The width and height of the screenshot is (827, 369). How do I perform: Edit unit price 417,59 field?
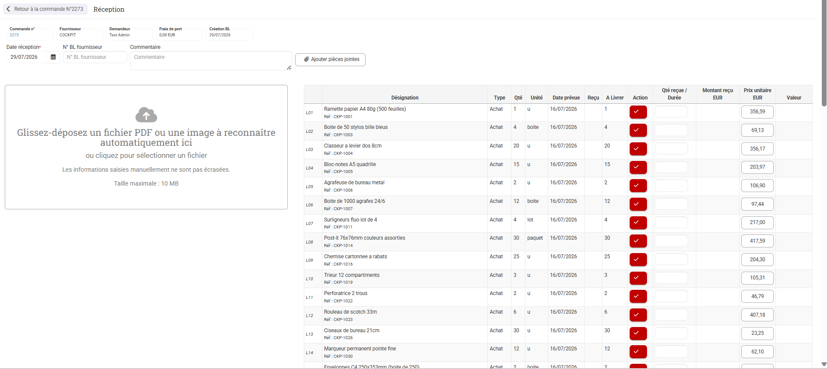tap(757, 241)
